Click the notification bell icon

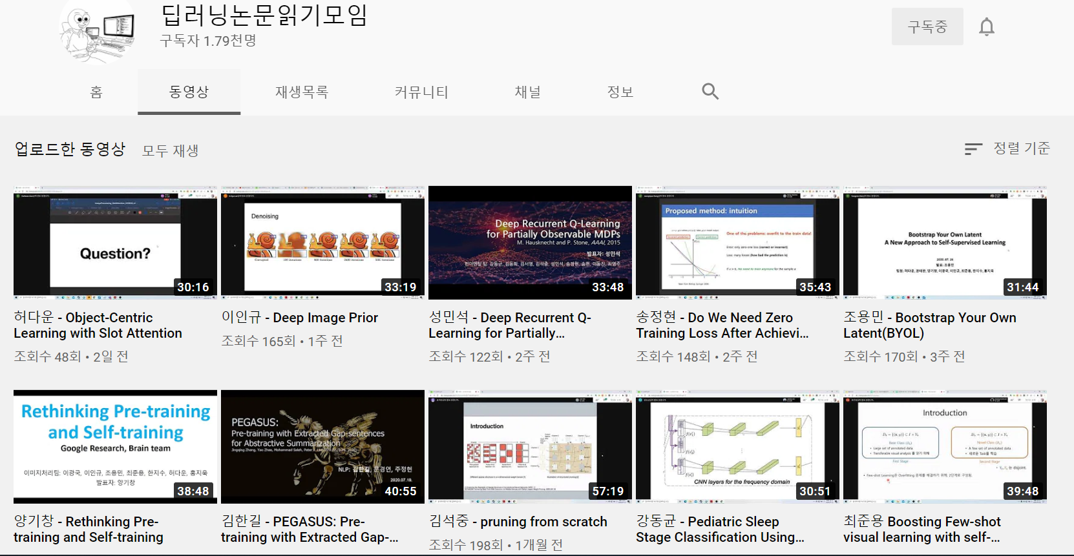click(x=986, y=27)
